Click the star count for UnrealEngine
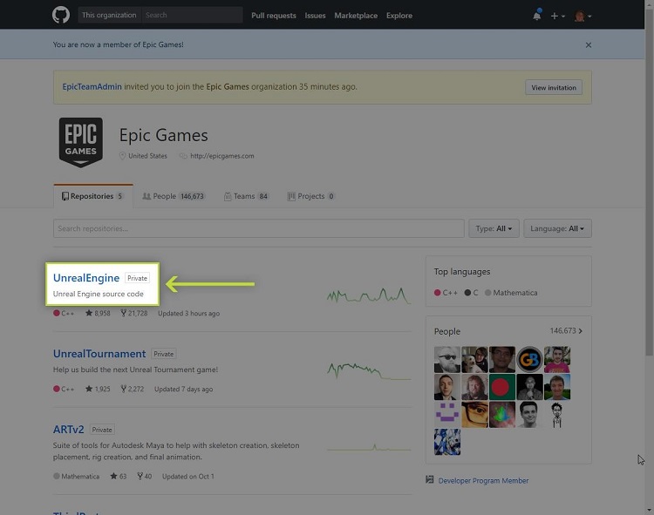The width and height of the screenshot is (654, 515). coord(98,314)
